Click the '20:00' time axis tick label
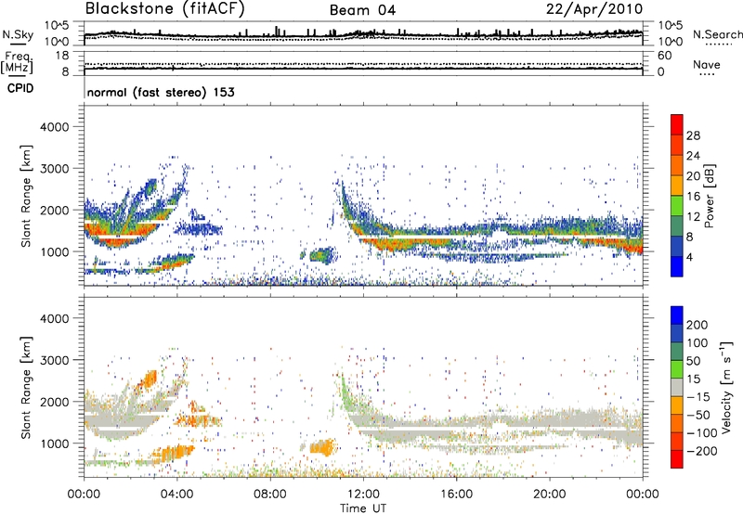Viewport: 743px width, 514px height. 550,495
